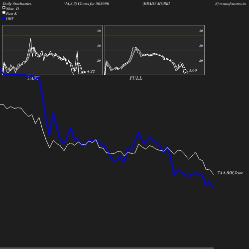Click the 'Slow D' legend label

[12, 8]
